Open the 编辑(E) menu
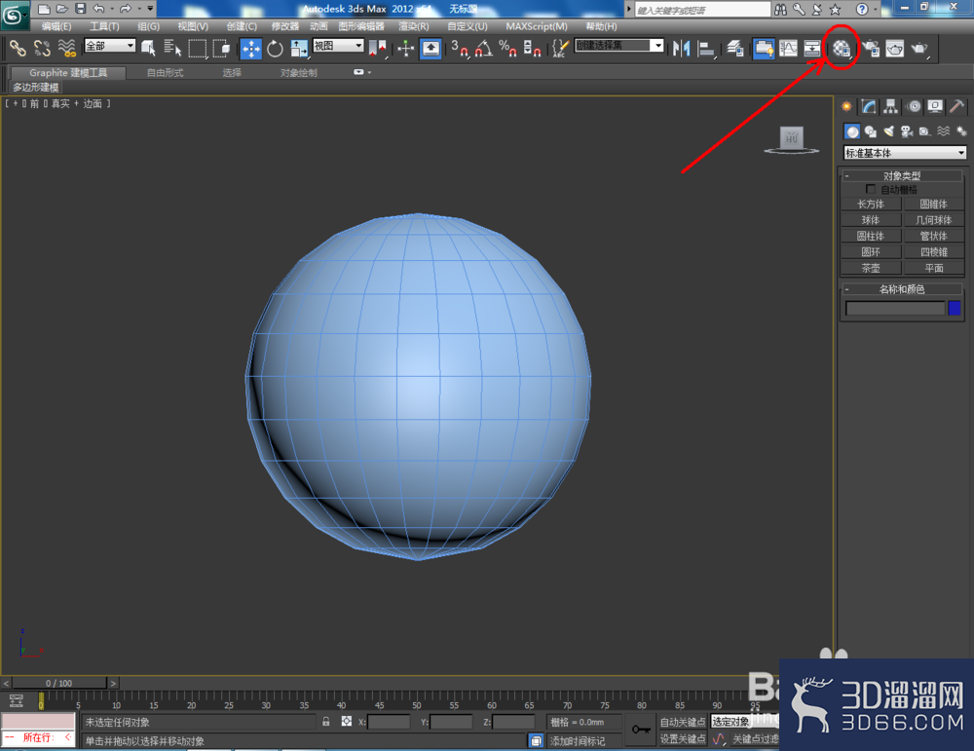This screenshot has height=751, width=974. [x=56, y=26]
